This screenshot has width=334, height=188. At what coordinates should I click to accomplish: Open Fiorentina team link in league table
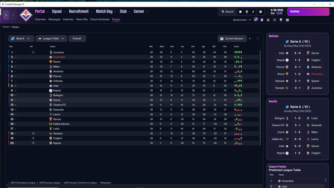(x=59, y=57)
